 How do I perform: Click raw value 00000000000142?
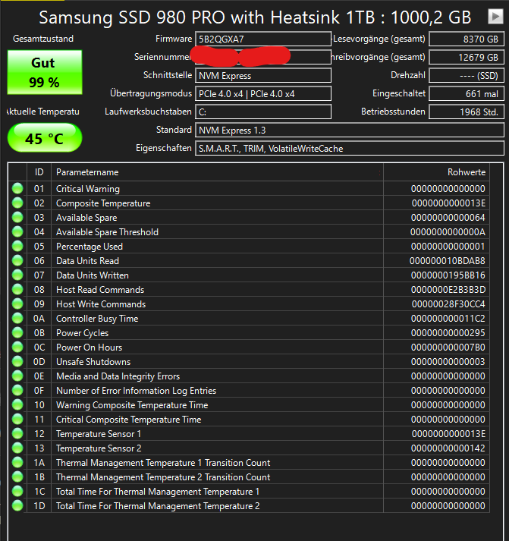point(448,448)
